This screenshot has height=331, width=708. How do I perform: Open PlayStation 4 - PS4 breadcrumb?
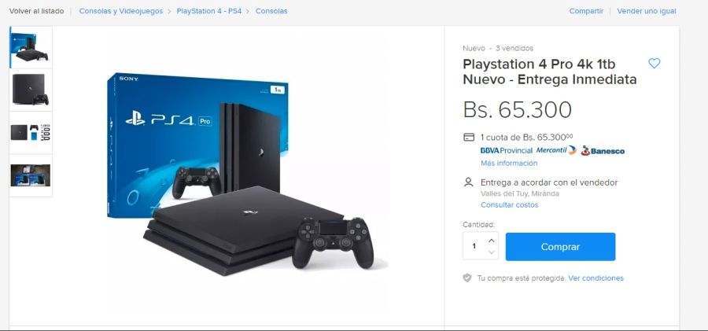pos(209,11)
